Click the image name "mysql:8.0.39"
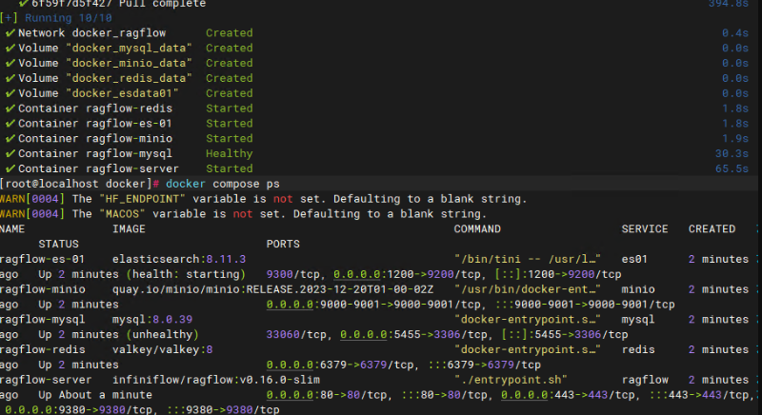Screen dimensions: 762x415 point(152,319)
